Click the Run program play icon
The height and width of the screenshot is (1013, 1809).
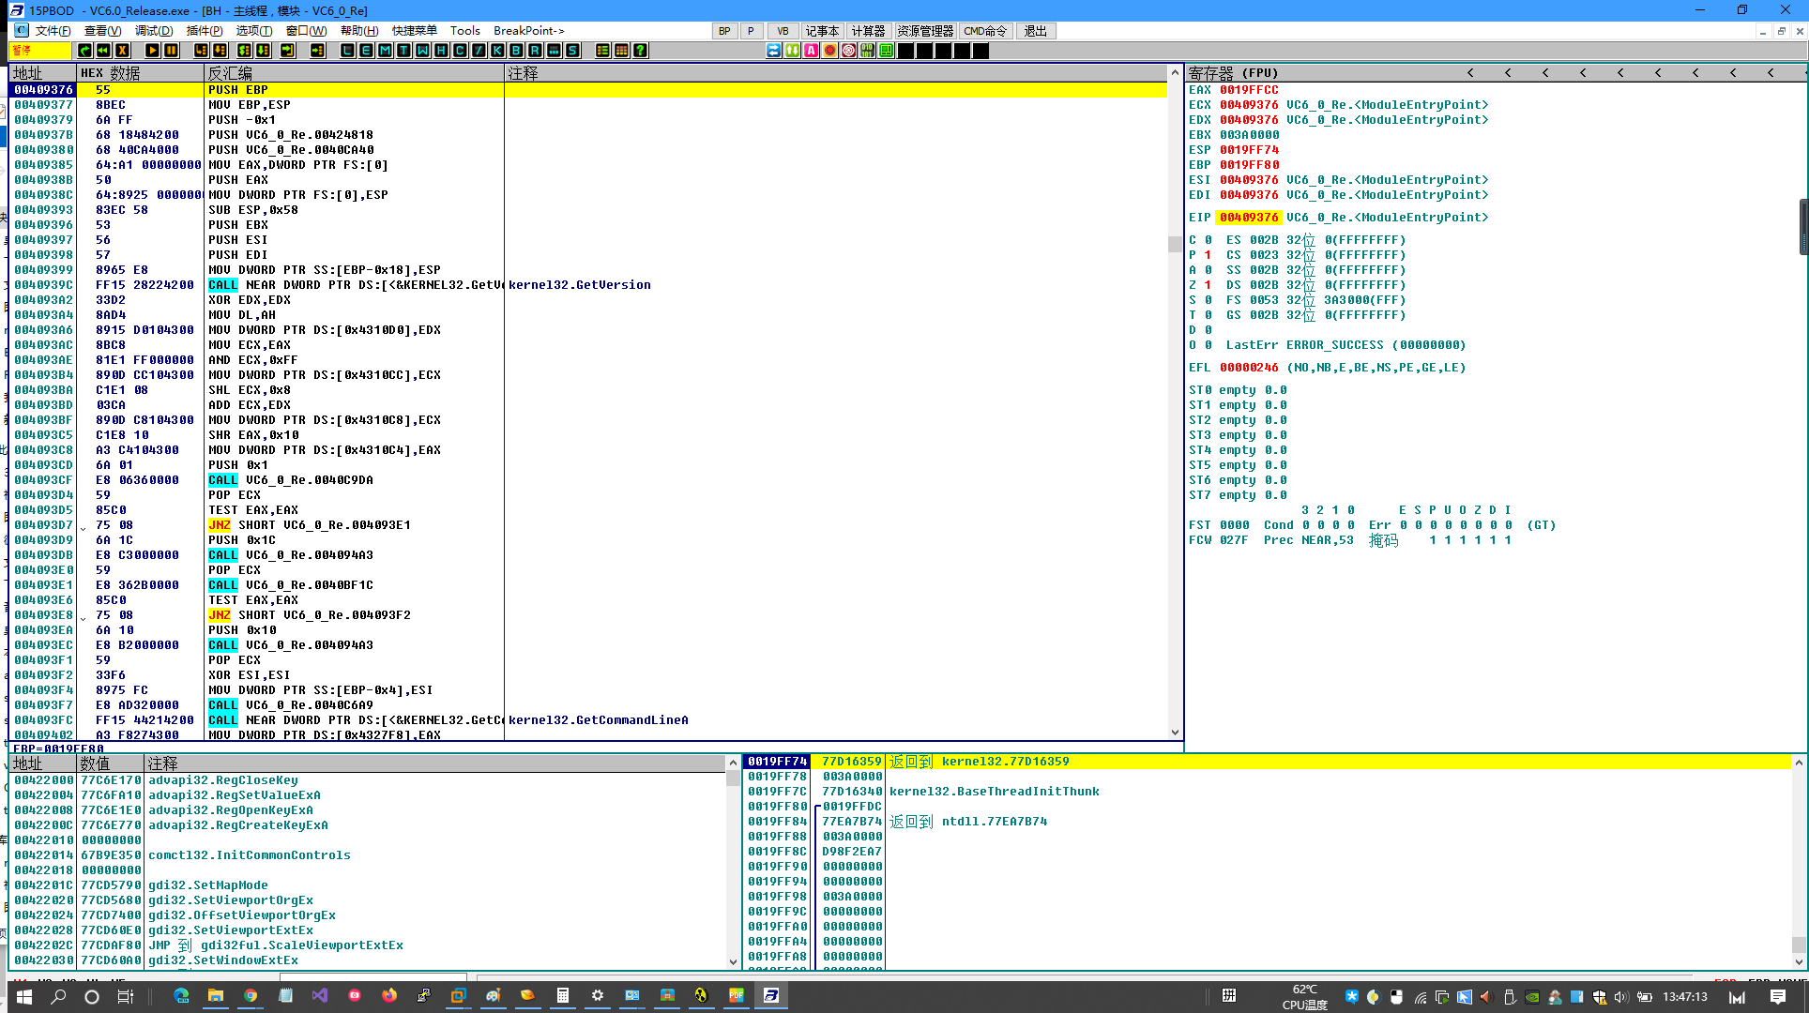(x=152, y=51)
